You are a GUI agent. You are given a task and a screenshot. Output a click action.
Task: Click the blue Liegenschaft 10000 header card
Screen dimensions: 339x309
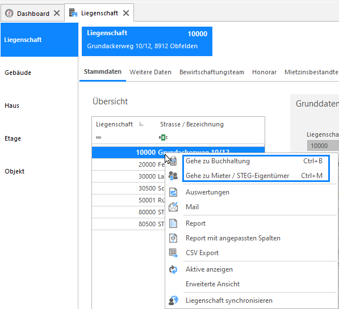point(147,41)
